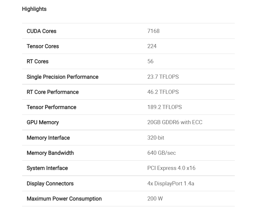Select the 56 RT Cores value

click(x=150, y=61)
